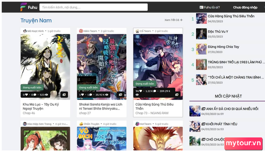Open the Mê Hoạt Hình channel avatar
Image resolution: width=265 pixels, height=153 pixels.
(x=25, y=31)
